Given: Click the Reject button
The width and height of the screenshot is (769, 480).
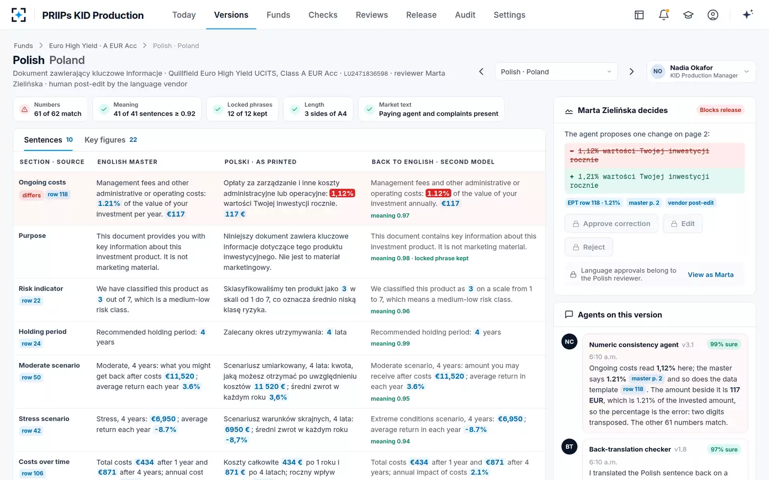Looking at the screenshot, I should pyautogui.click(x=588, y=247).
